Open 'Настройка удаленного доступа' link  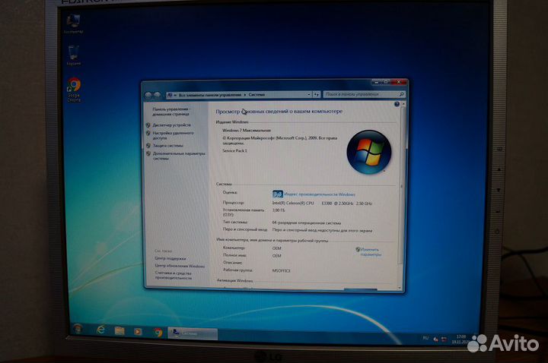click(x=173, y=135)
